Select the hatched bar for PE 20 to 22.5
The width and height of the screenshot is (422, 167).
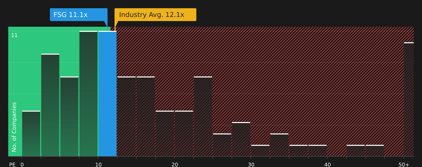click(x=184, y=134)
